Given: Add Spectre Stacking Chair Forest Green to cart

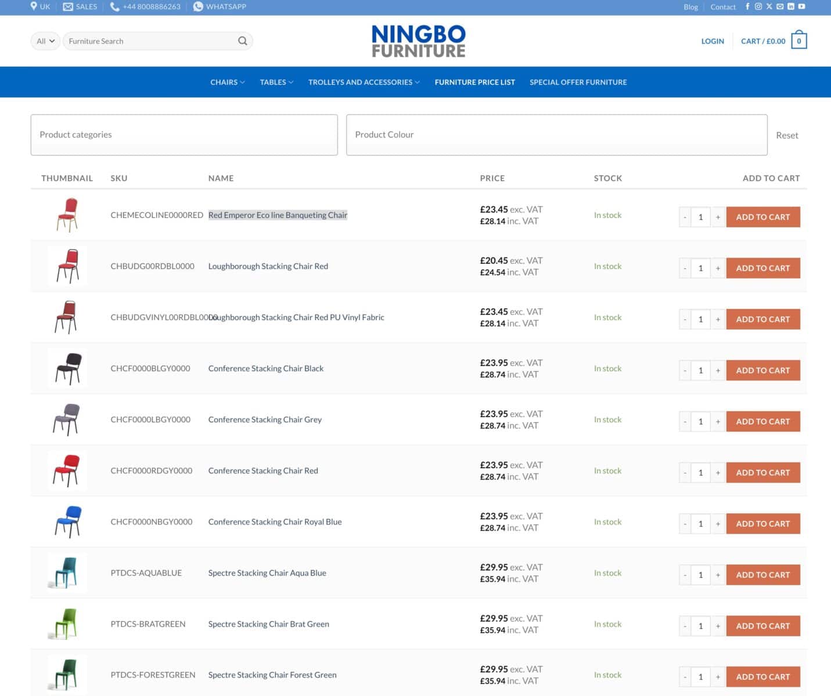Looking at the screenshot, I should click(763, 677).
